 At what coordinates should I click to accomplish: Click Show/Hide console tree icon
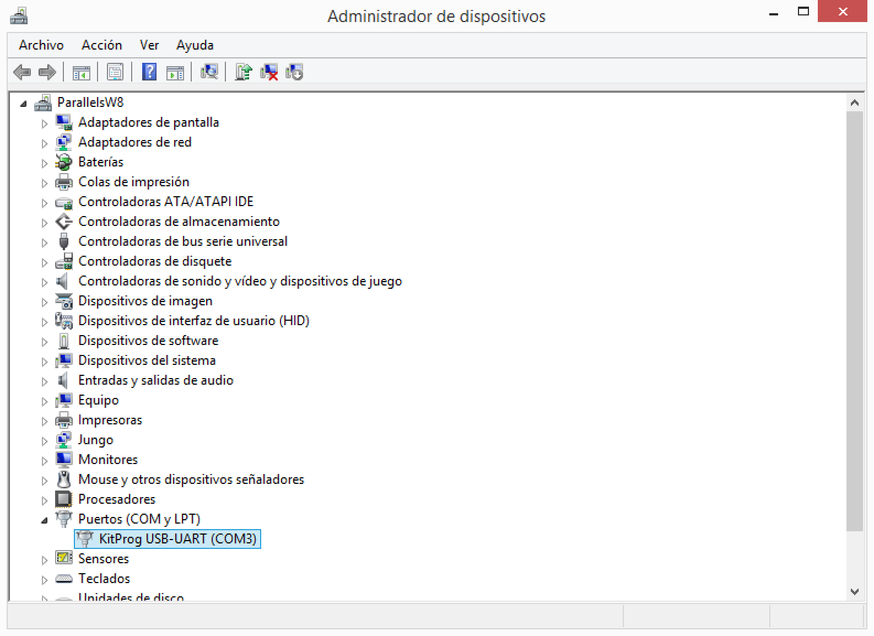pos(81,72)
